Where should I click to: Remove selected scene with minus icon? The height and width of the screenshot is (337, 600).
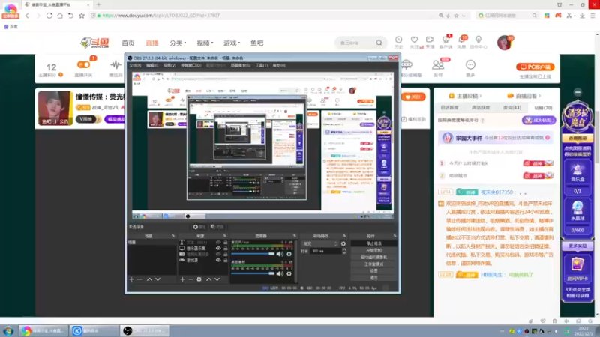[139, 279]
